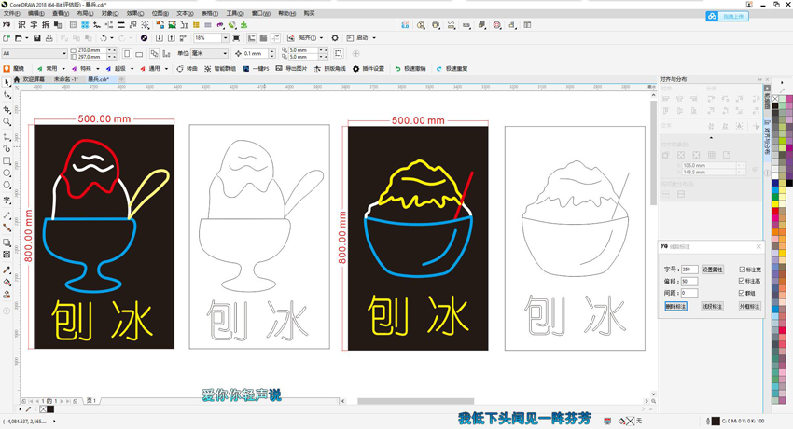Switch page to landscape orientation
Viewport: 793px width, 429px height.
coord(139,53)
